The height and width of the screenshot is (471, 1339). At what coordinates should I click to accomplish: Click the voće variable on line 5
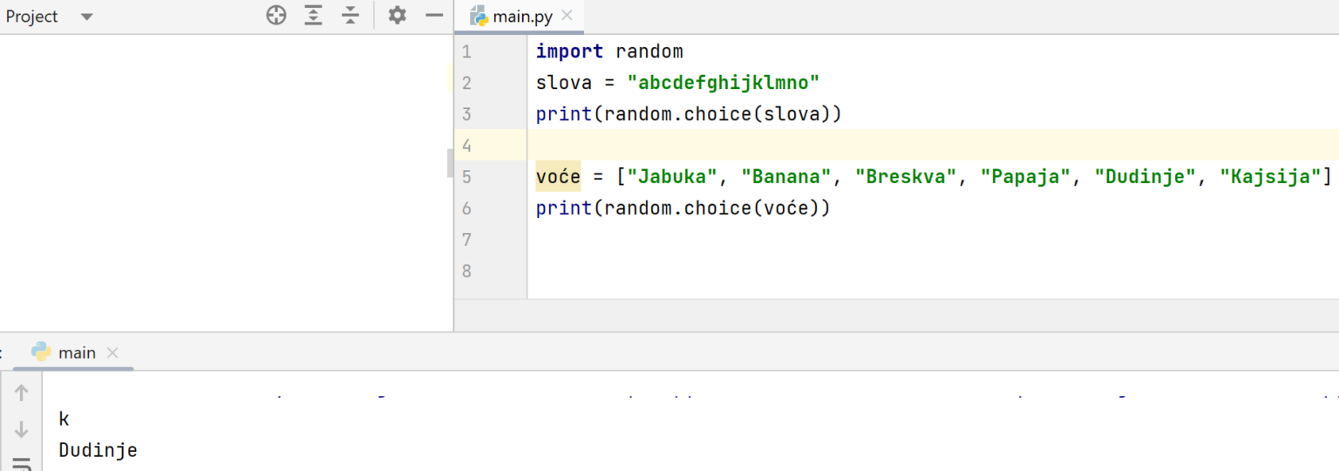[558, 177]
